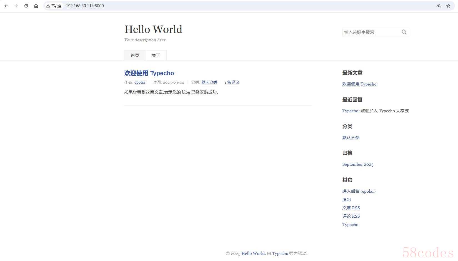Screen dimensions: 458x261
Task: Switch to the 首页 navigation tab
Action: tap(135, 56)
